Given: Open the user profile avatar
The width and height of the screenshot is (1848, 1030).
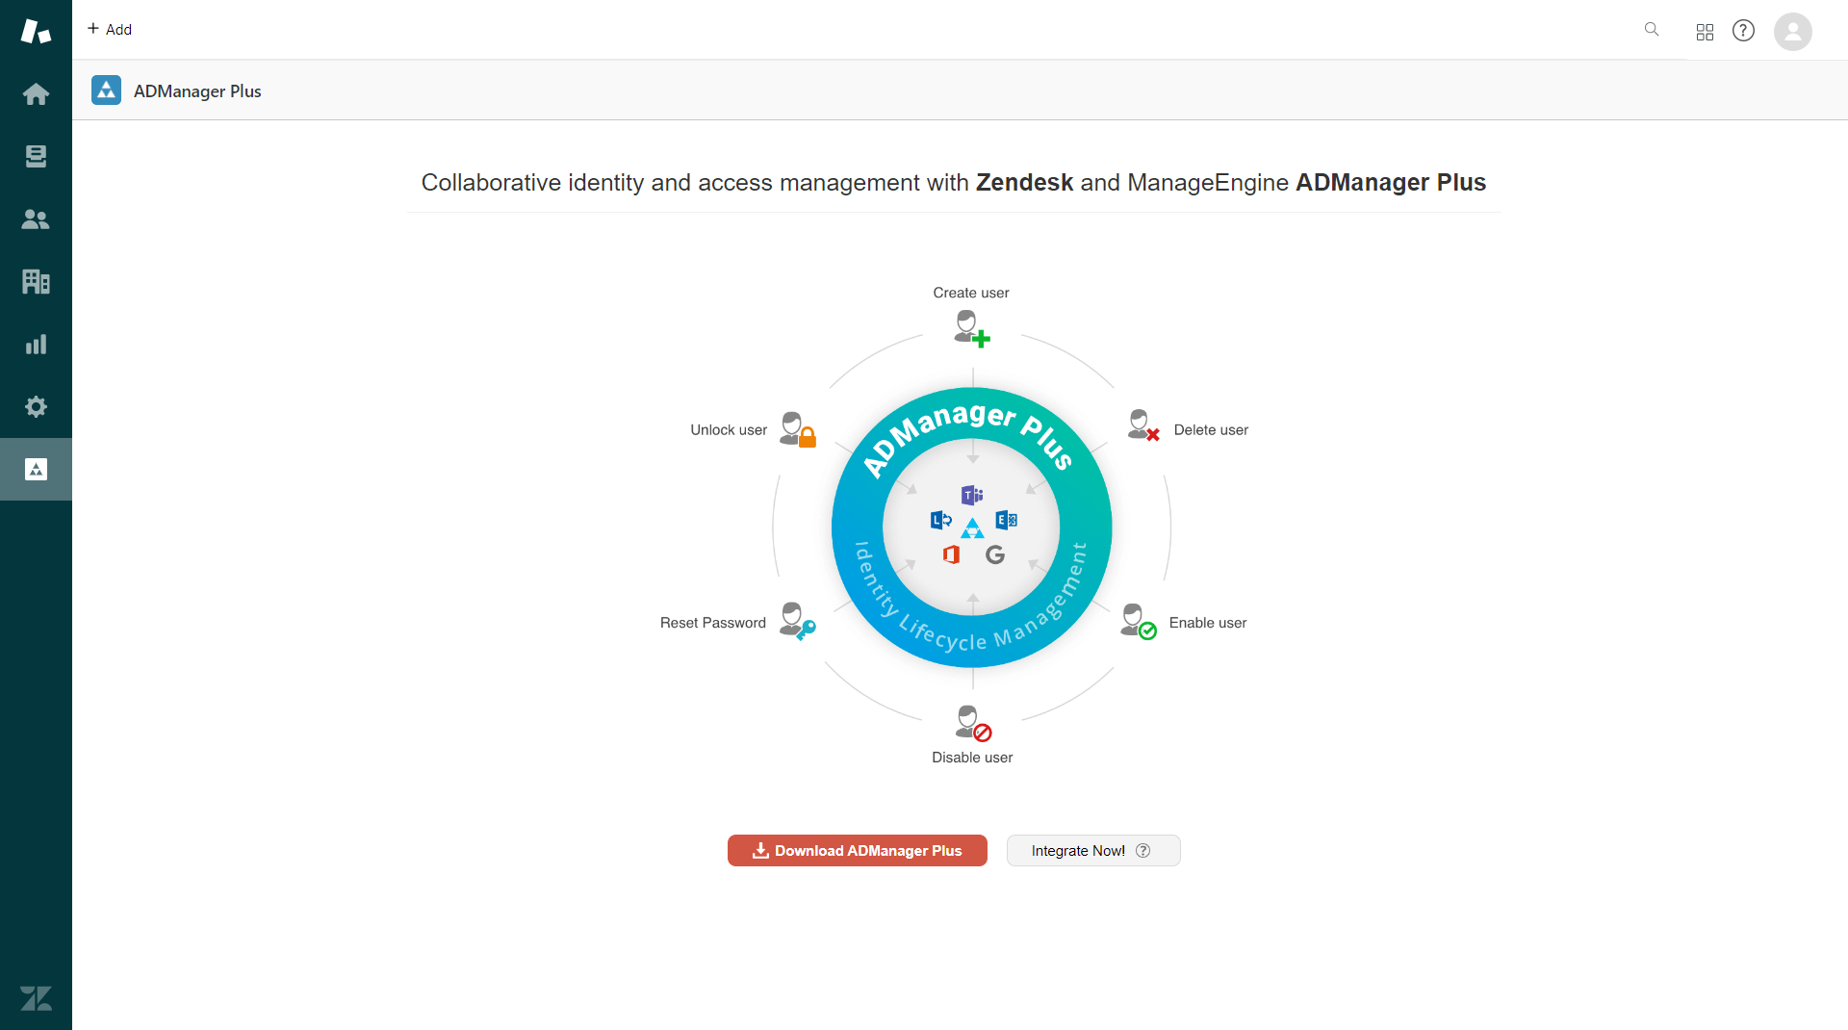Looking at the screenshot, I should pos(1792,31).
